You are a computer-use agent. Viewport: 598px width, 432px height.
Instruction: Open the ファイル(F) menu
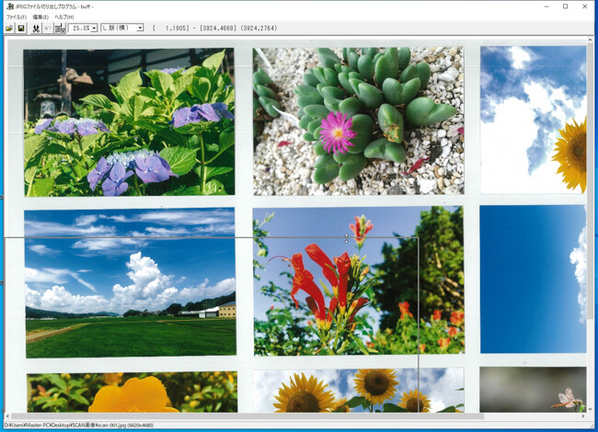pos(16,17)
